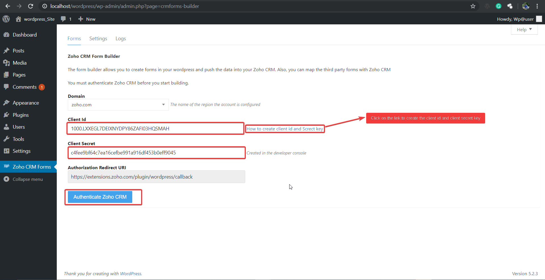Screen dimensions: 545x280
Task: Open Appearance in the sidebar menu
Action: click(26, 103)
